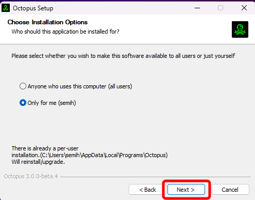This screenshot has width=255, height=200.
Task: Click the Octopus app icon in title bar
Action: 6,8
